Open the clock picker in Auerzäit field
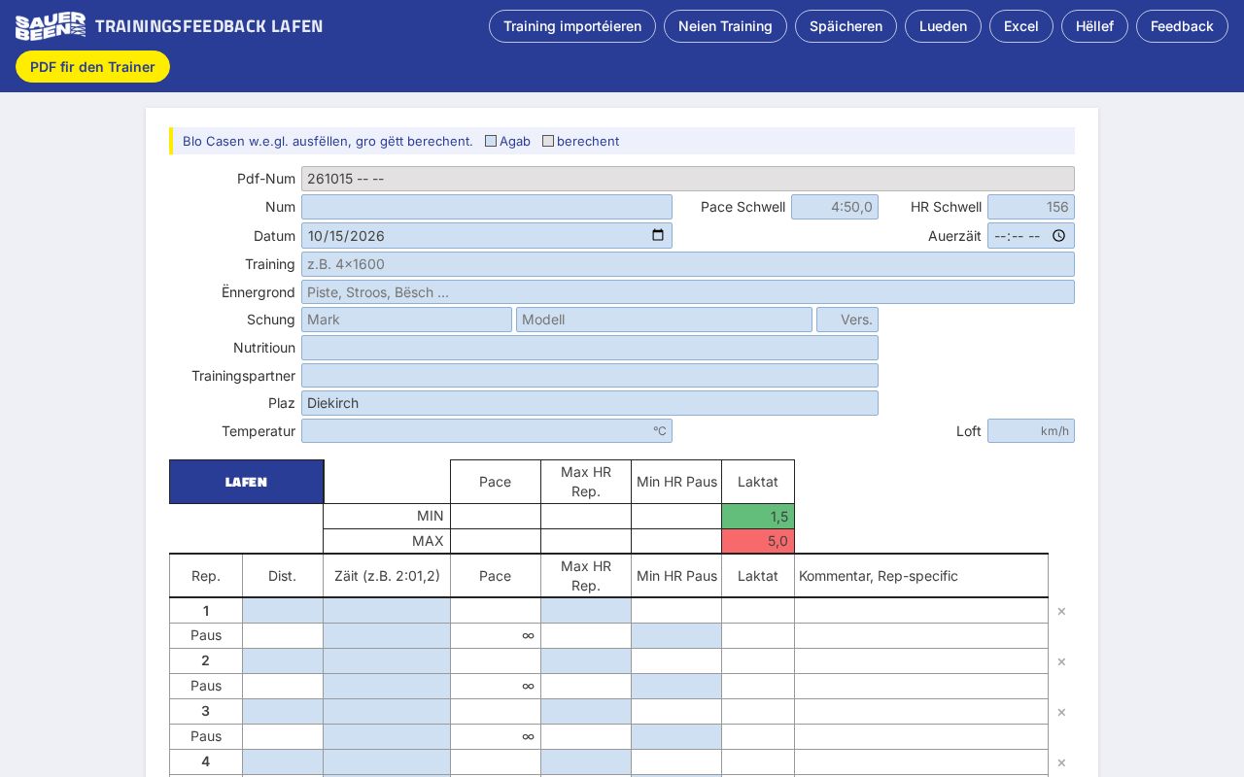Viewport: 1244px width, 777px height. (1059, 235)
